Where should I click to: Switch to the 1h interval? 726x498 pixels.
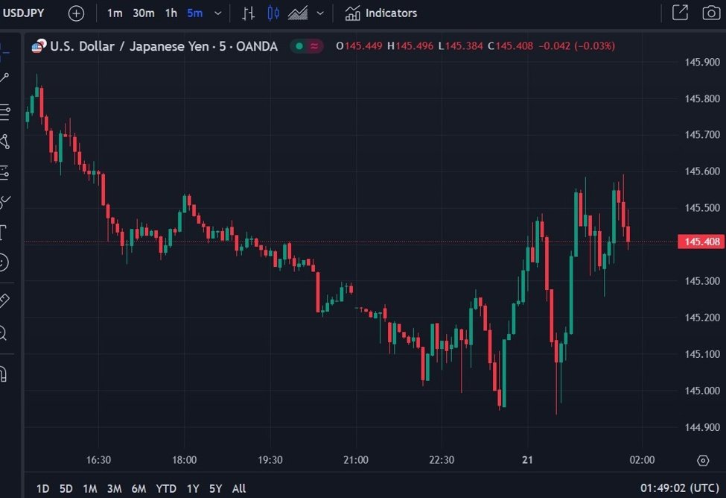point(171,13)
